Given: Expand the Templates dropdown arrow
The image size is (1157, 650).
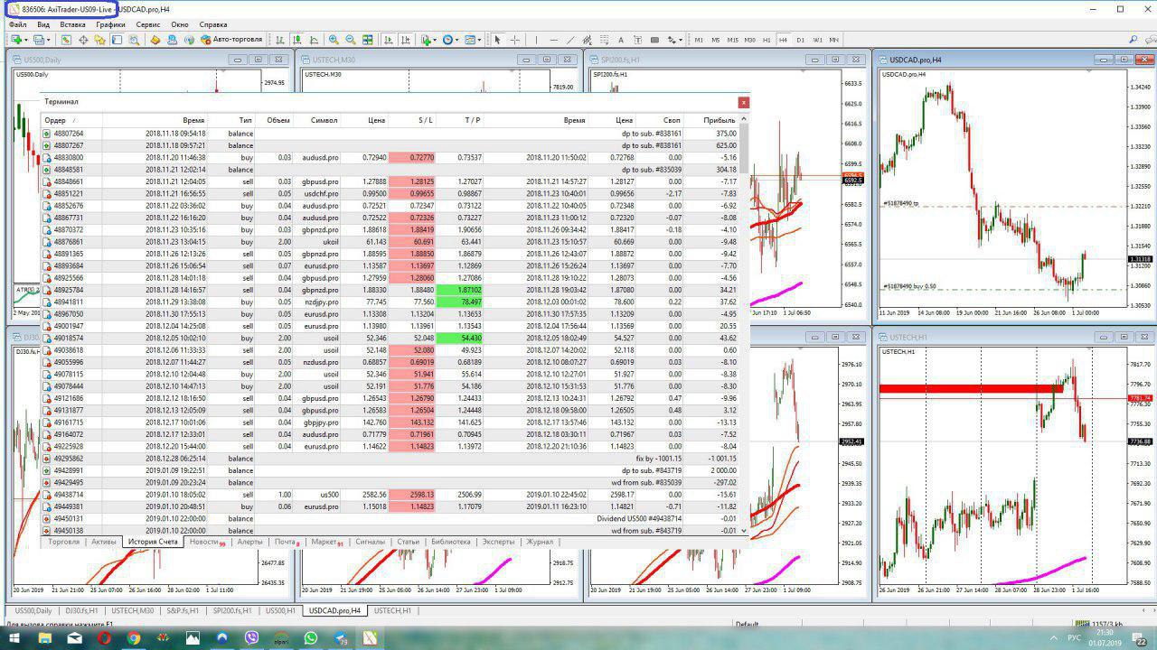Looking at the screenshot, I should point(480,40).
